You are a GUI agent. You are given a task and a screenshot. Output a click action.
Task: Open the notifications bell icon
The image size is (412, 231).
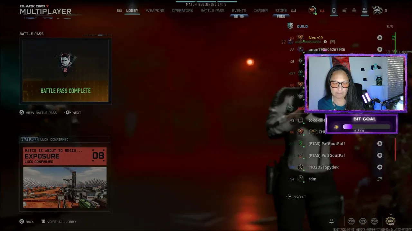click(x=354, y=11)
